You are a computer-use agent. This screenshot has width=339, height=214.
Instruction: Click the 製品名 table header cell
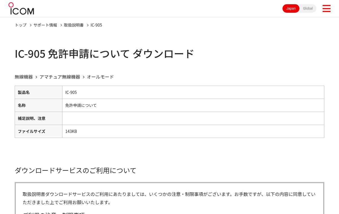[38, 92]
